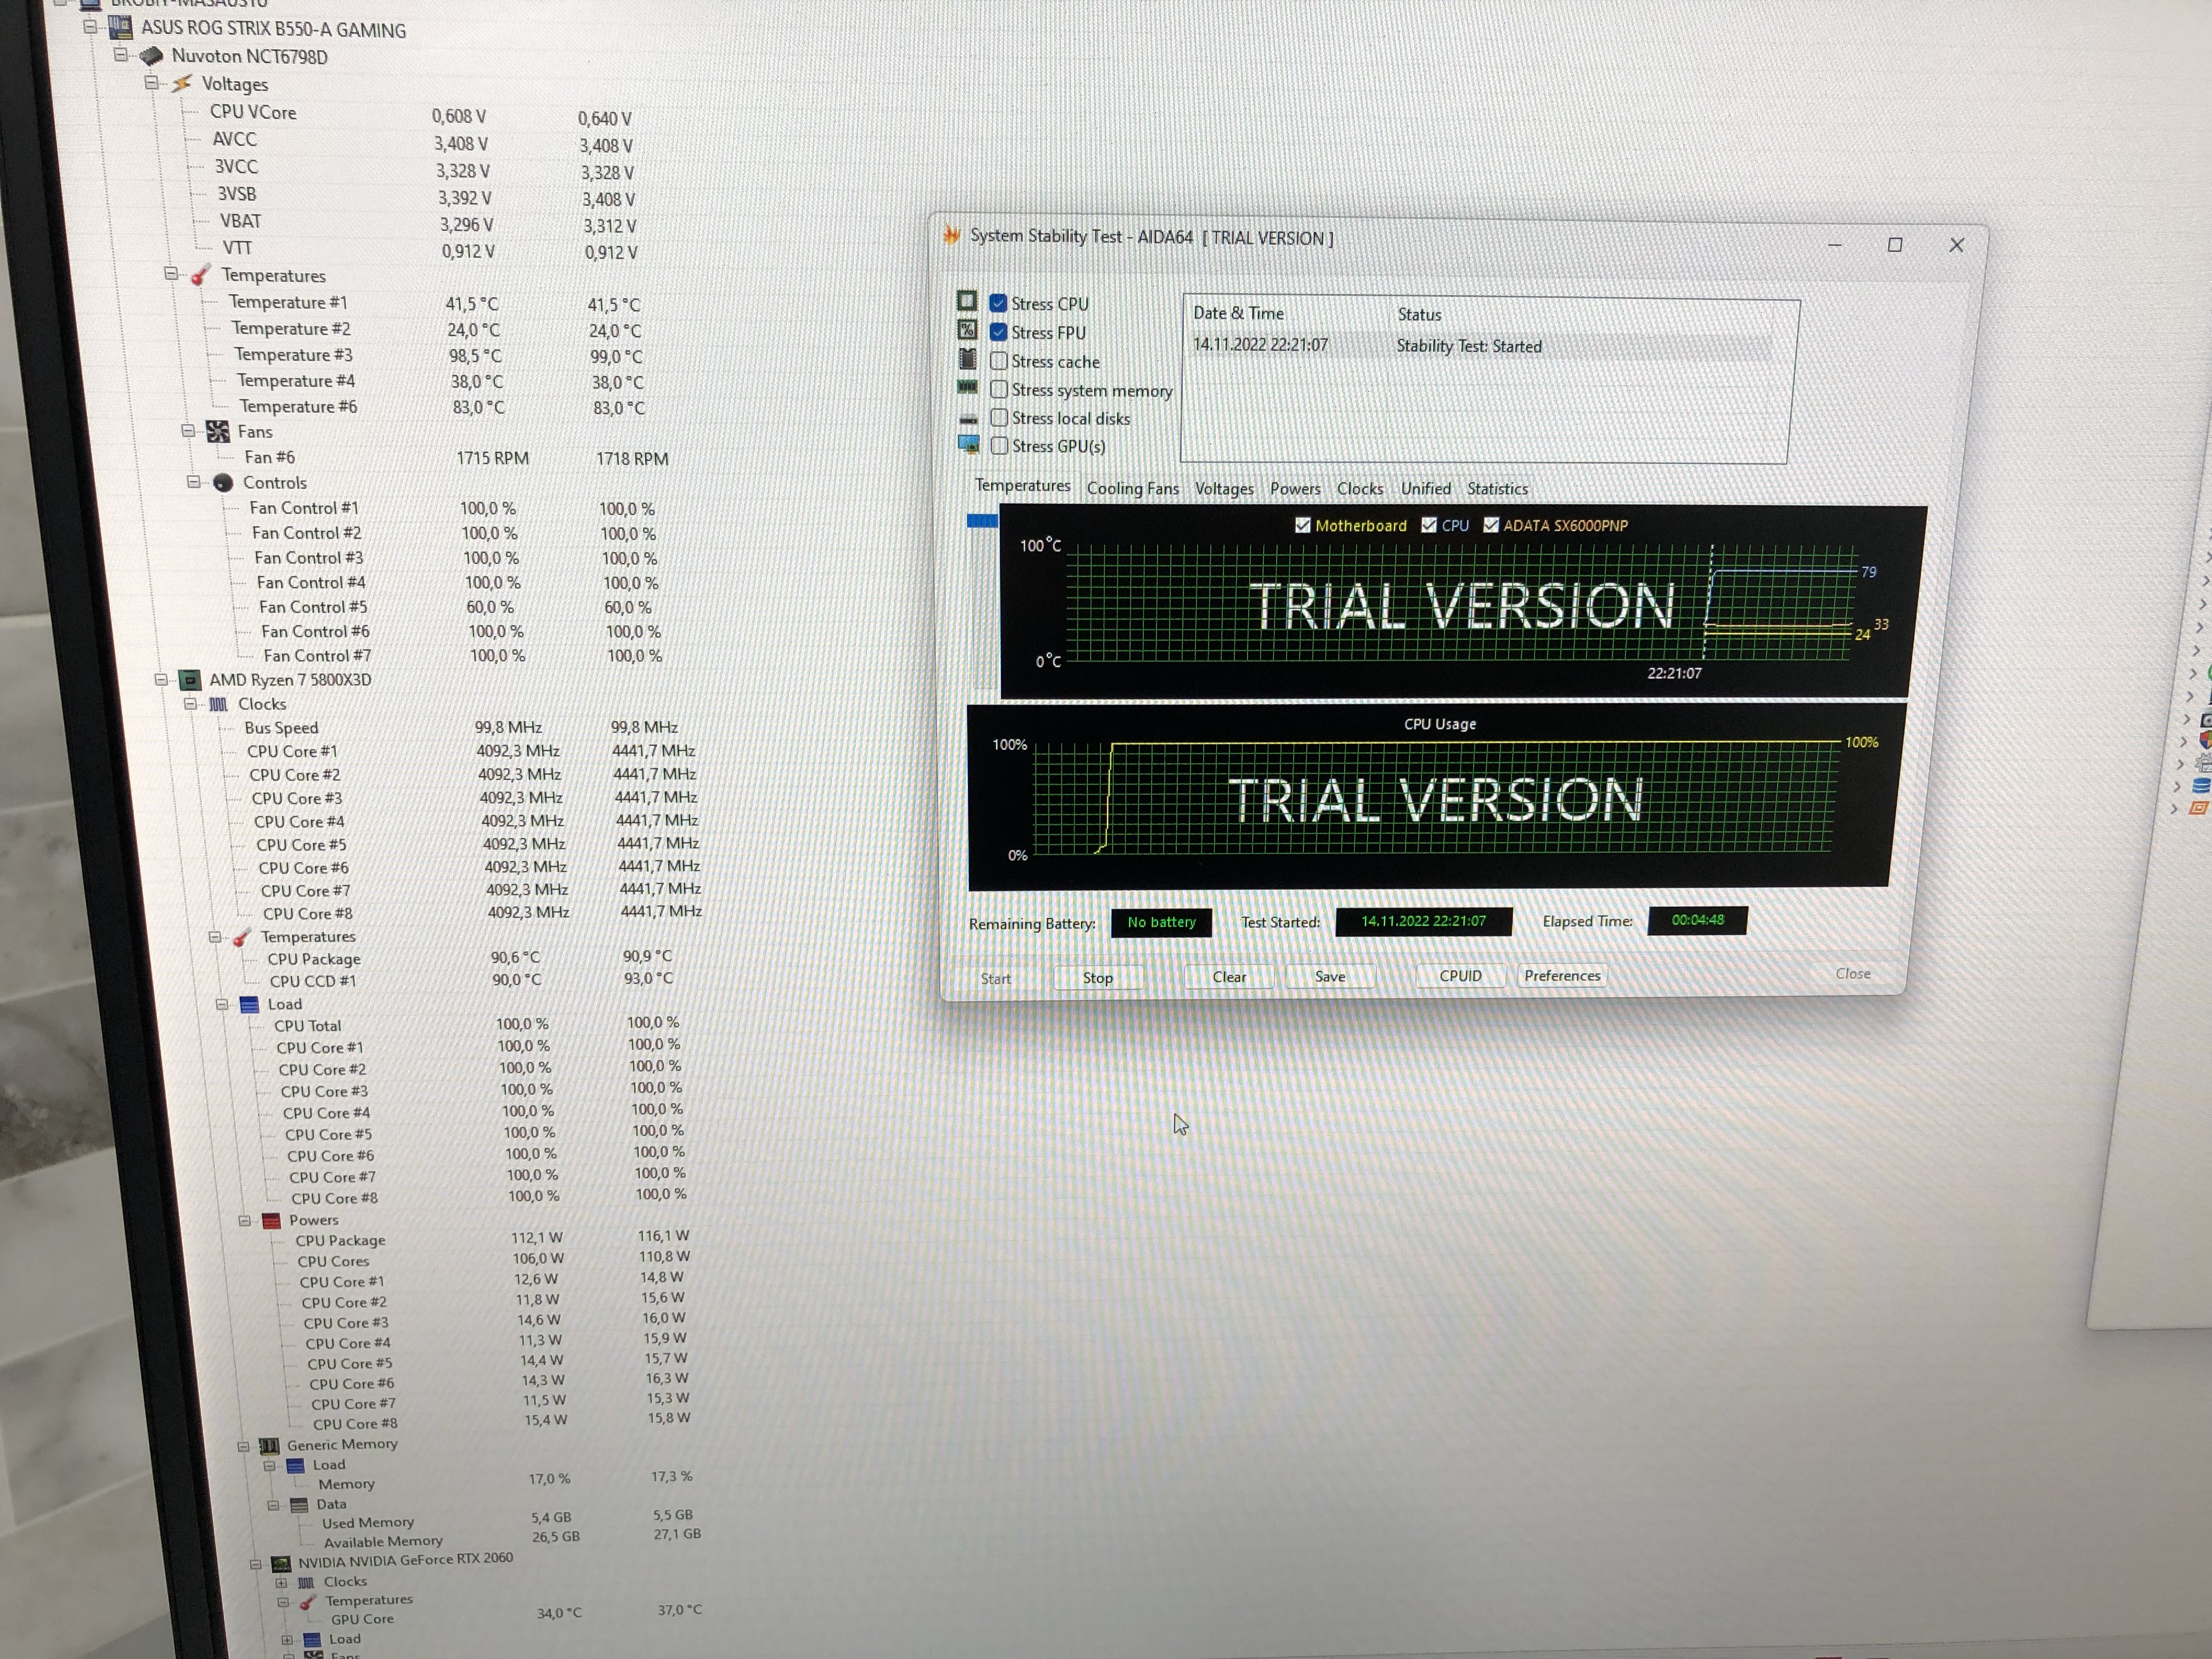Screen dimensions: 2212x1659
Task: Open the Voltages tab
Action: (x=1224, y=488)
